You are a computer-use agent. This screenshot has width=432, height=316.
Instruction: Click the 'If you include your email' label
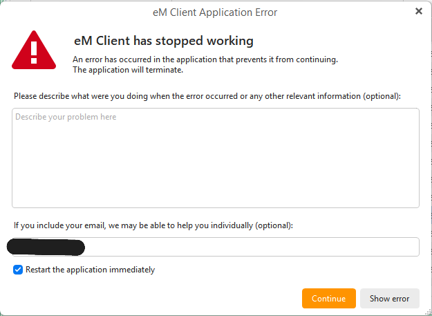pos(153,225)
